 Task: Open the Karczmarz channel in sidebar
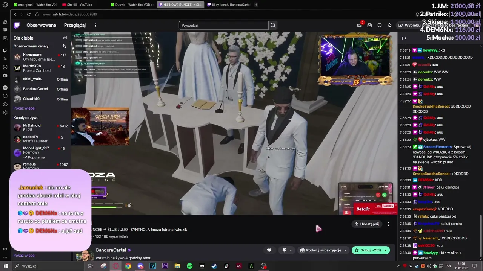[x=40, y=57]
